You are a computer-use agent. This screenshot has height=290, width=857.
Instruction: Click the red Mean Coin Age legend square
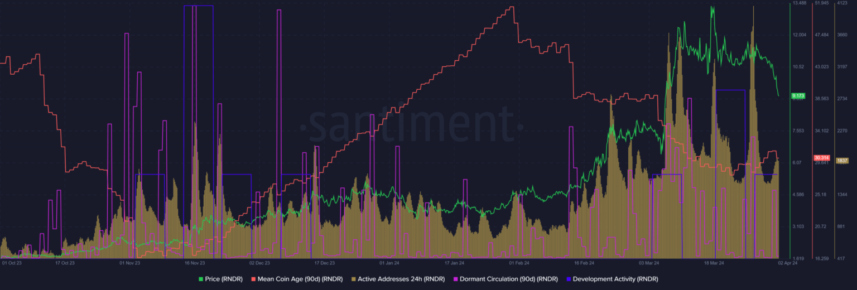click(254, 279)
